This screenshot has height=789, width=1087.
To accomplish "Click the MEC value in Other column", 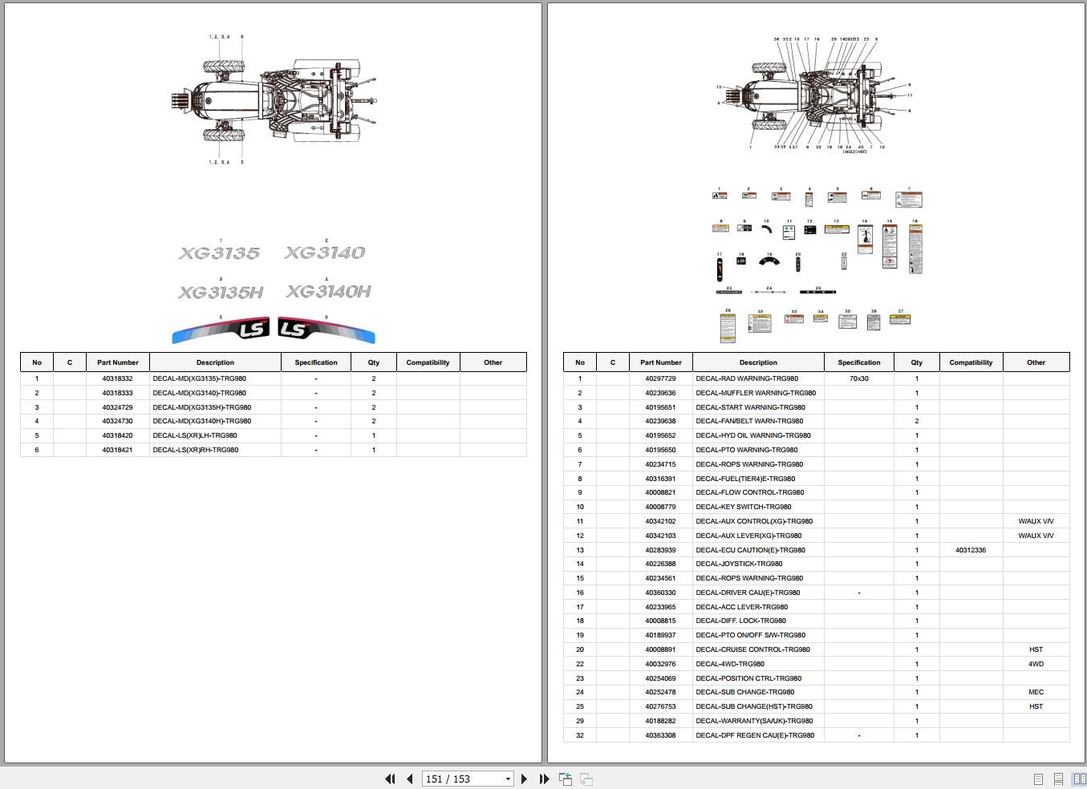I will [1036, 692].
